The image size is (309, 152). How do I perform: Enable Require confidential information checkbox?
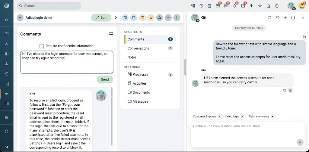coord(42,46)
